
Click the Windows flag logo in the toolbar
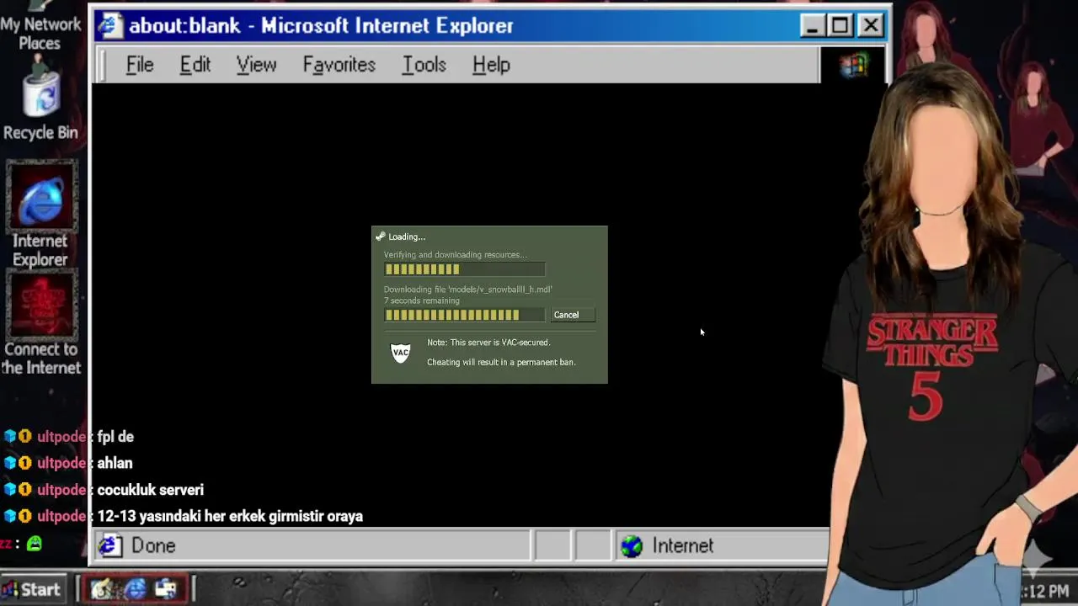click(854, 64)
